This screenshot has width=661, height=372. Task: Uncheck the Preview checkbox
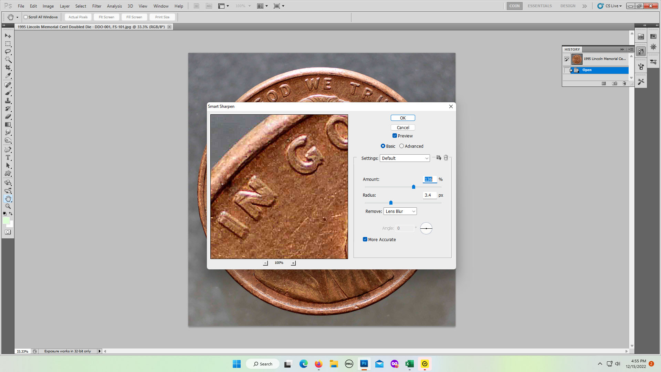pyautogui.click(x=395, y=136)
